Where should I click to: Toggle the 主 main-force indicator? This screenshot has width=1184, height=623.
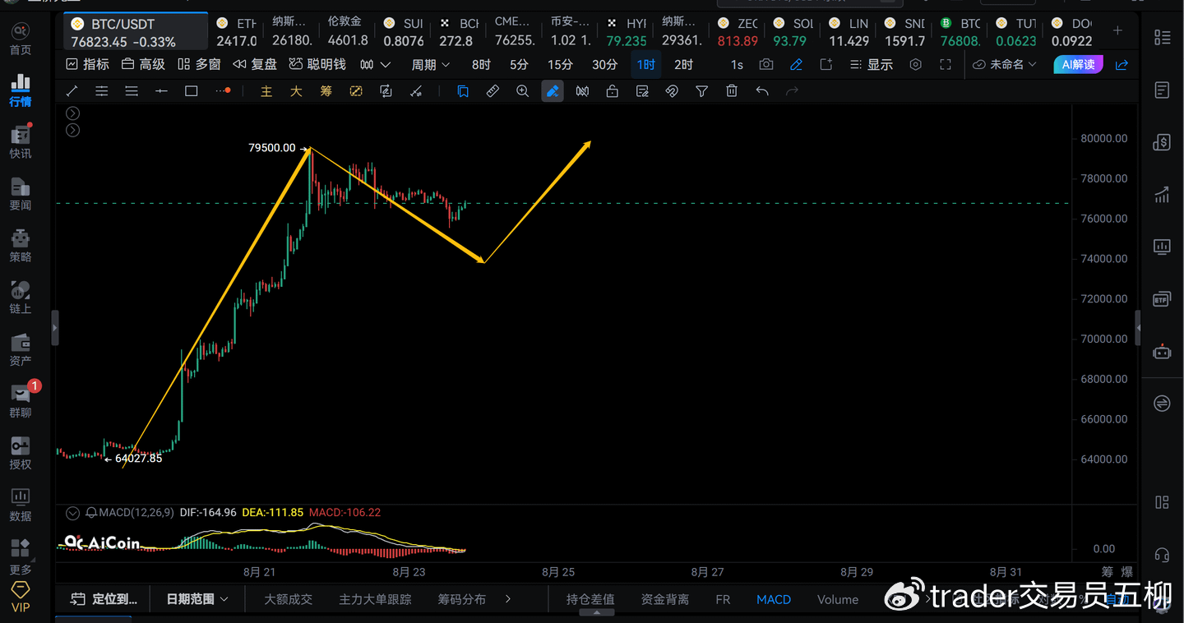coord(266,91)
